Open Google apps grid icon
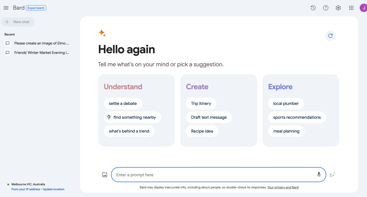Screen dimensions: 367x197 [351, 8]
